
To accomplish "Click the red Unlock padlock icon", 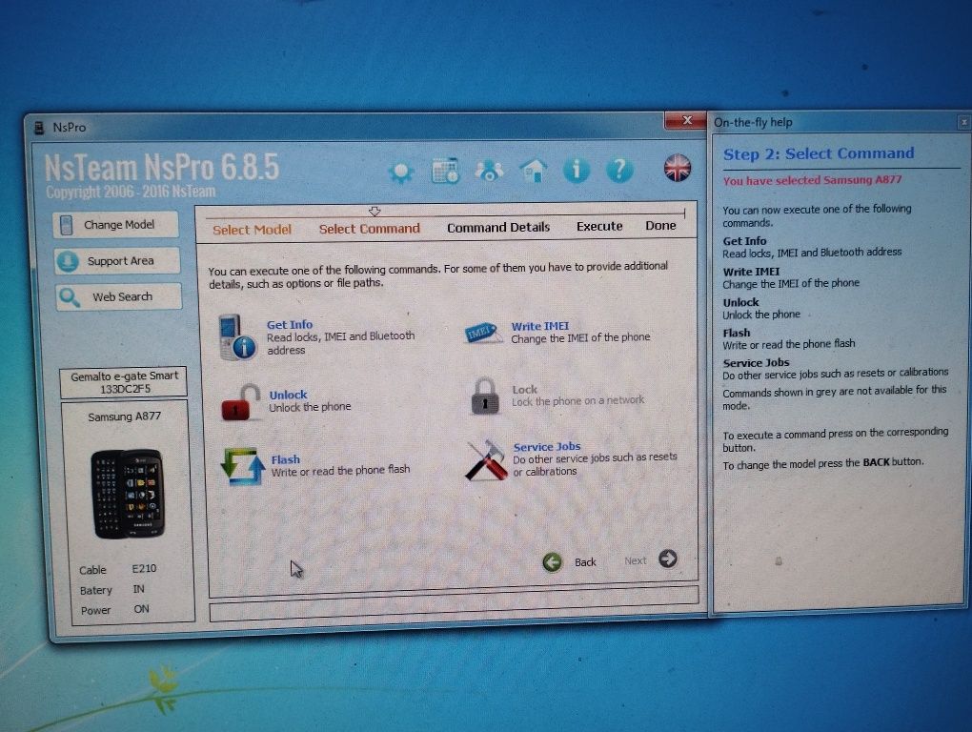I will point(240,402).
